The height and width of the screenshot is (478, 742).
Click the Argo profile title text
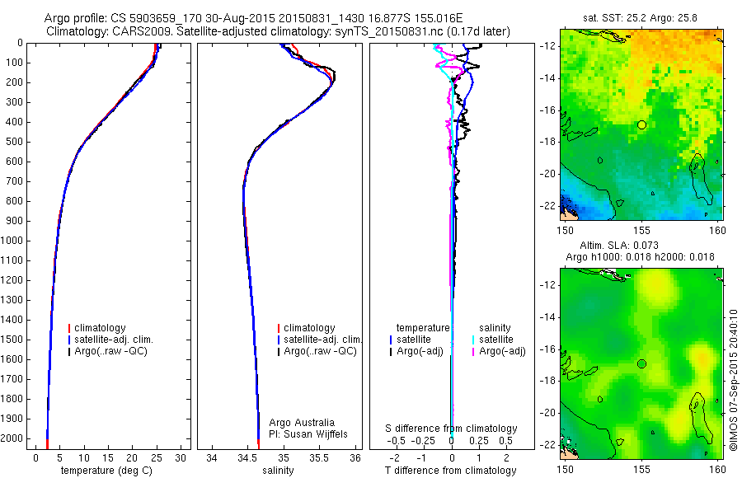[253, 18]
